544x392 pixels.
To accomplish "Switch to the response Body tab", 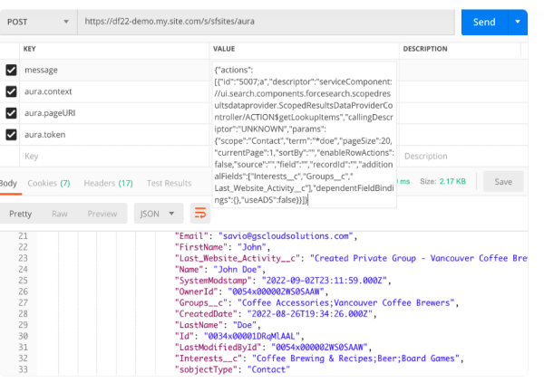I will click(x=7, y=183).
